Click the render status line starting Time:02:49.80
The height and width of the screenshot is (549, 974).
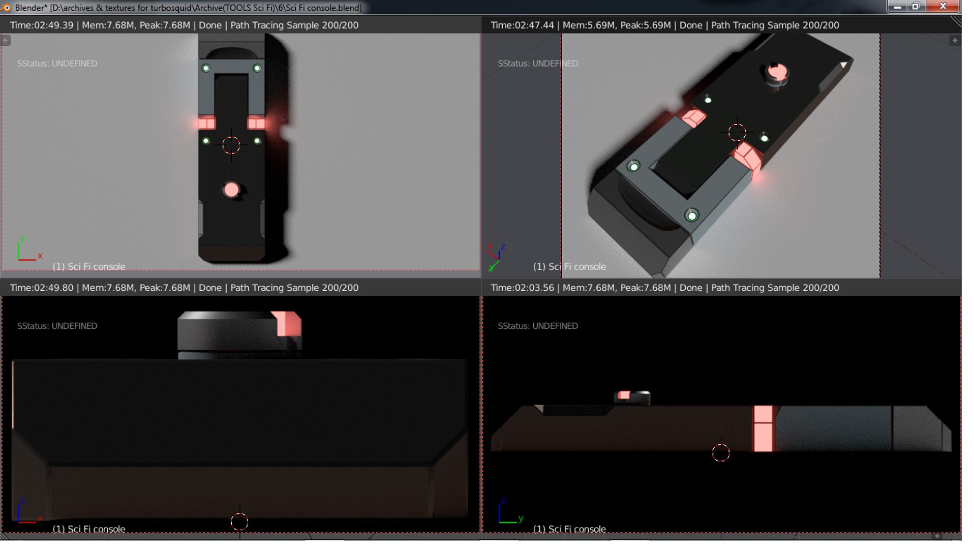tap(184, 288)
